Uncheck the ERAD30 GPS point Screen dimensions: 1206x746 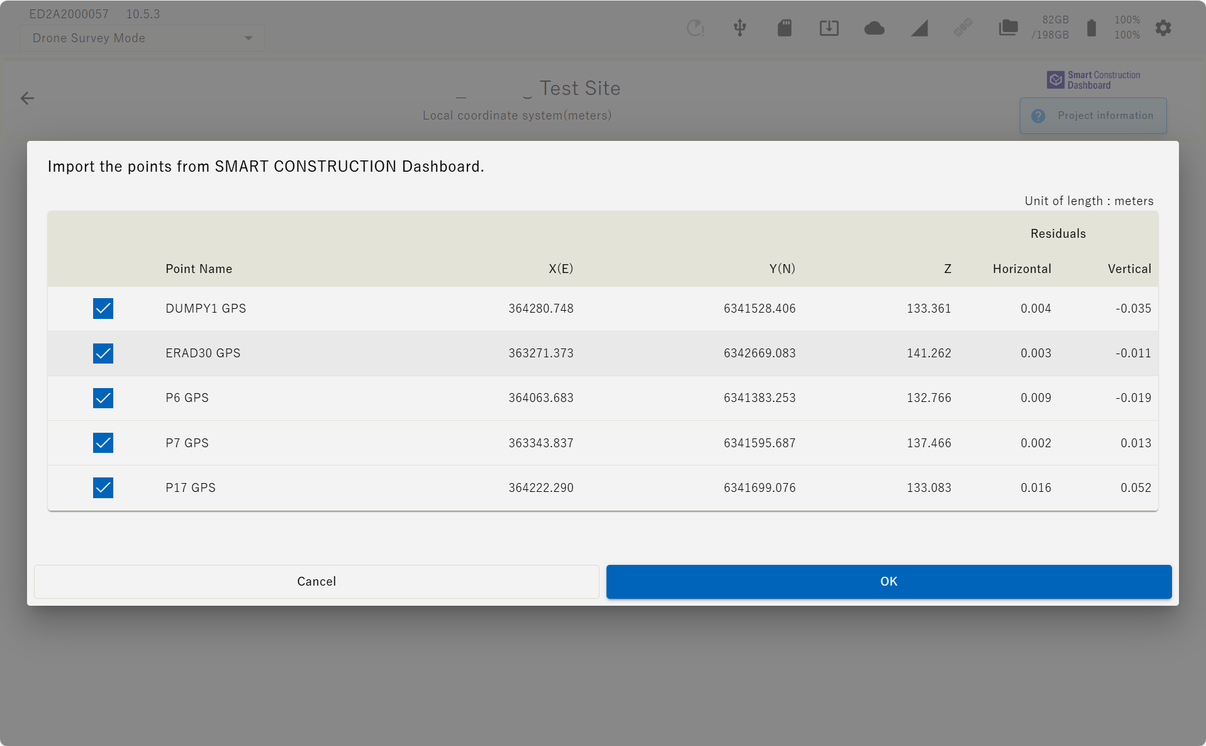(103, 354)
